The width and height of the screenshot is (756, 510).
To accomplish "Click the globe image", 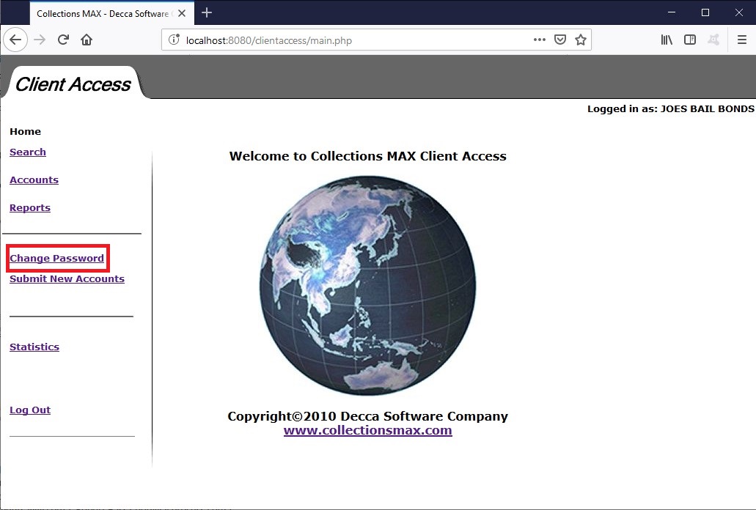I will click(368, 285).
